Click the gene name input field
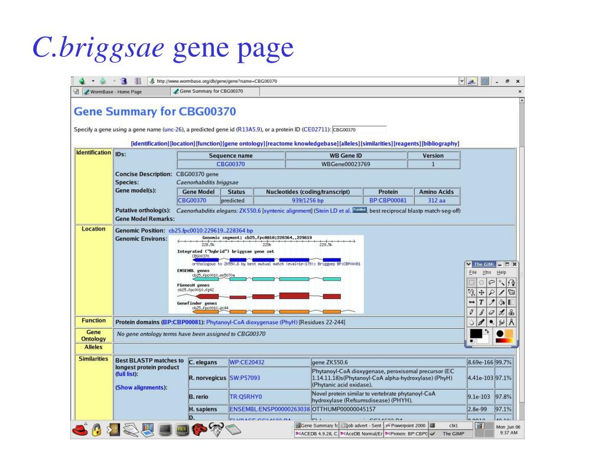Viewport: 605px width, 454px height. click(359, 129)
